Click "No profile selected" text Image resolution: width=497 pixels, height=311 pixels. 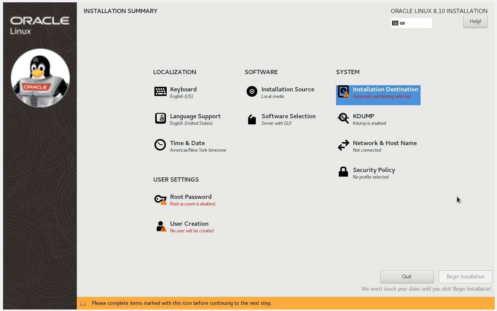371,177
